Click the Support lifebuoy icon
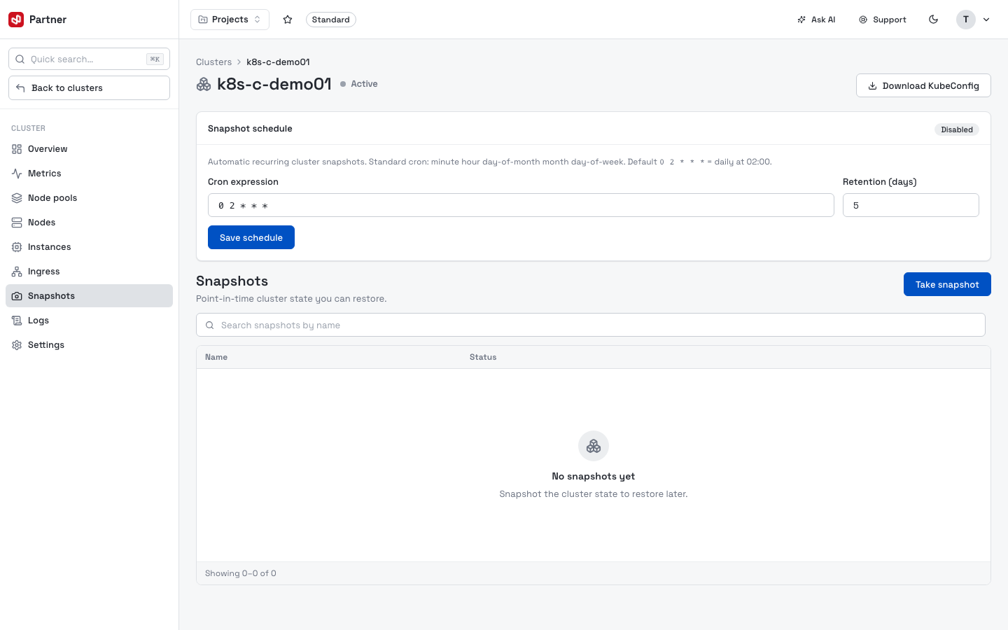The width and height of the screenshot is (1008, 630). tap(863, 20)
